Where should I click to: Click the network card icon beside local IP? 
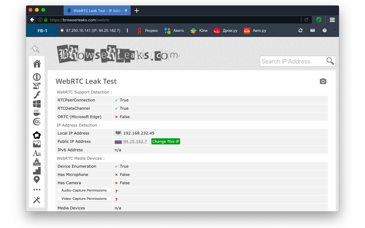tap(118, 133)
